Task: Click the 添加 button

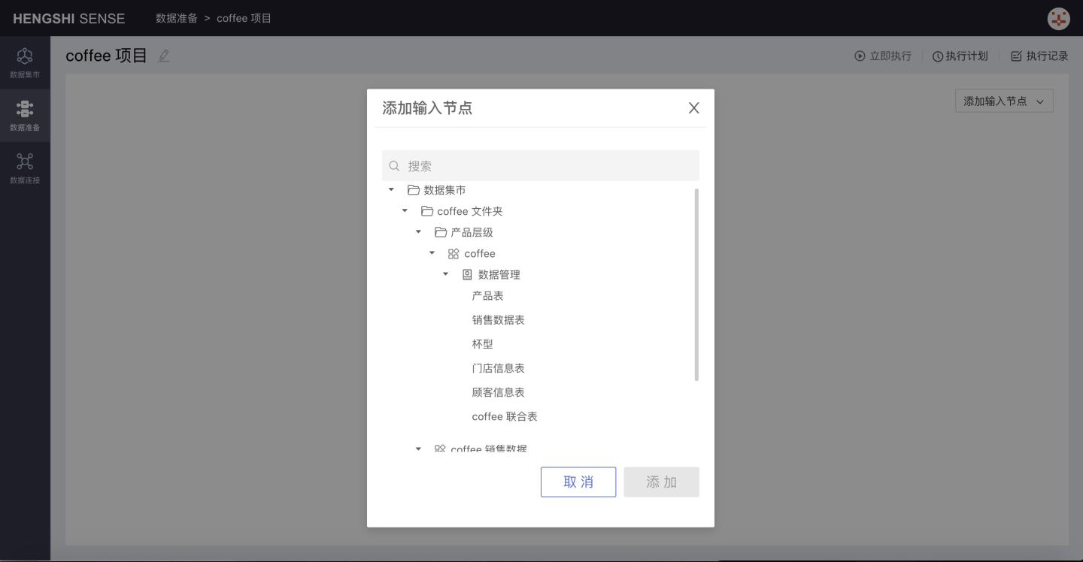Action: [x=661, y=482]
